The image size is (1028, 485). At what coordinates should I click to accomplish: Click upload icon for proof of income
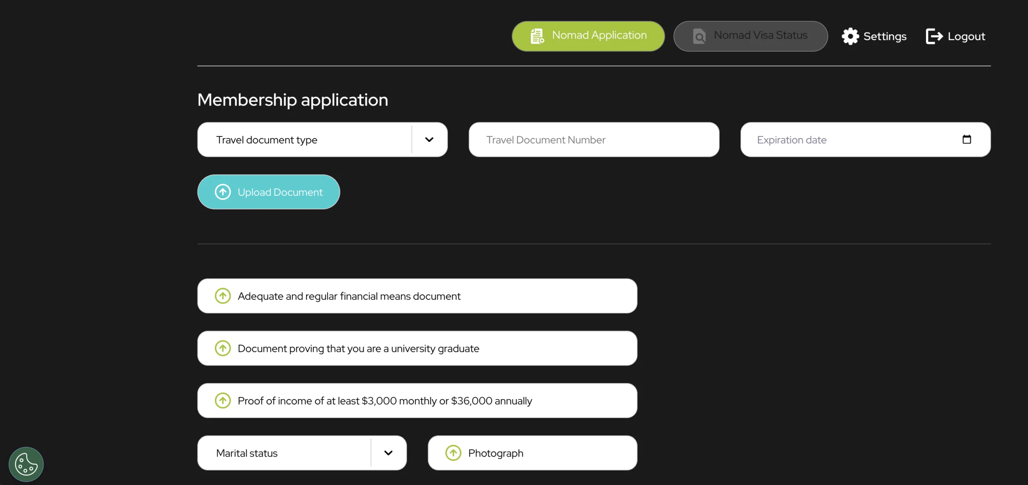(x=223, y=401)
